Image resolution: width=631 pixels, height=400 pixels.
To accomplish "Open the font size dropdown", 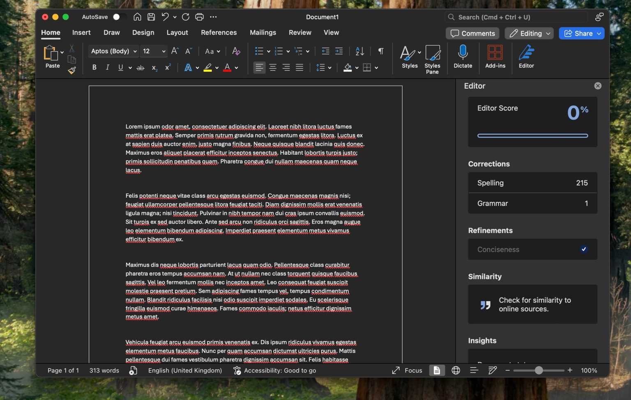I will point(162,51).
